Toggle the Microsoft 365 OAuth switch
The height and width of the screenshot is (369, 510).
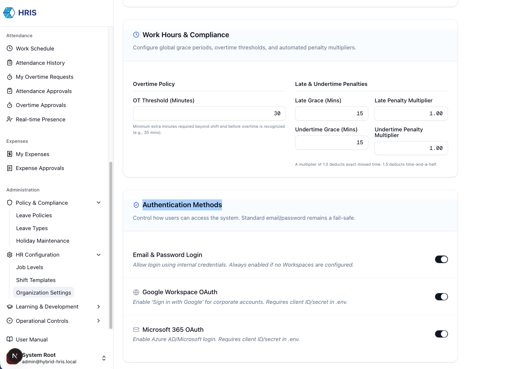click(x=441, y=334)
